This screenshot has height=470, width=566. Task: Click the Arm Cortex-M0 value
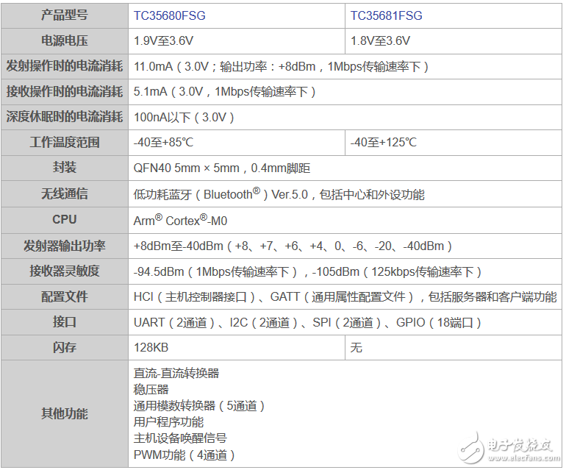click(180, 220)
